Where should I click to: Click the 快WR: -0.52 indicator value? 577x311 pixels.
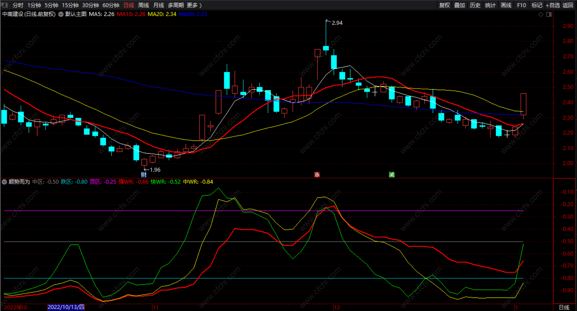[165, 182]
